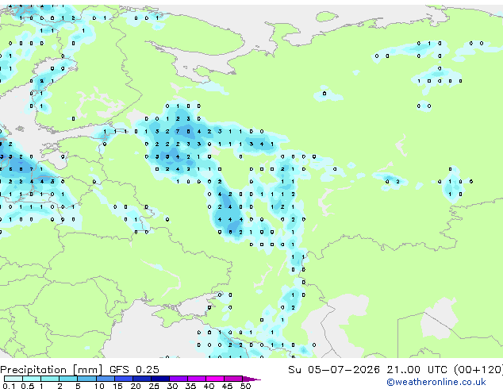
Task: Click the 'GFS 0.25' model label
Action: coord(134,370)
